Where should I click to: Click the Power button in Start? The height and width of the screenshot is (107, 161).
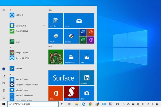pyautogui.click(x=4, y=97)
